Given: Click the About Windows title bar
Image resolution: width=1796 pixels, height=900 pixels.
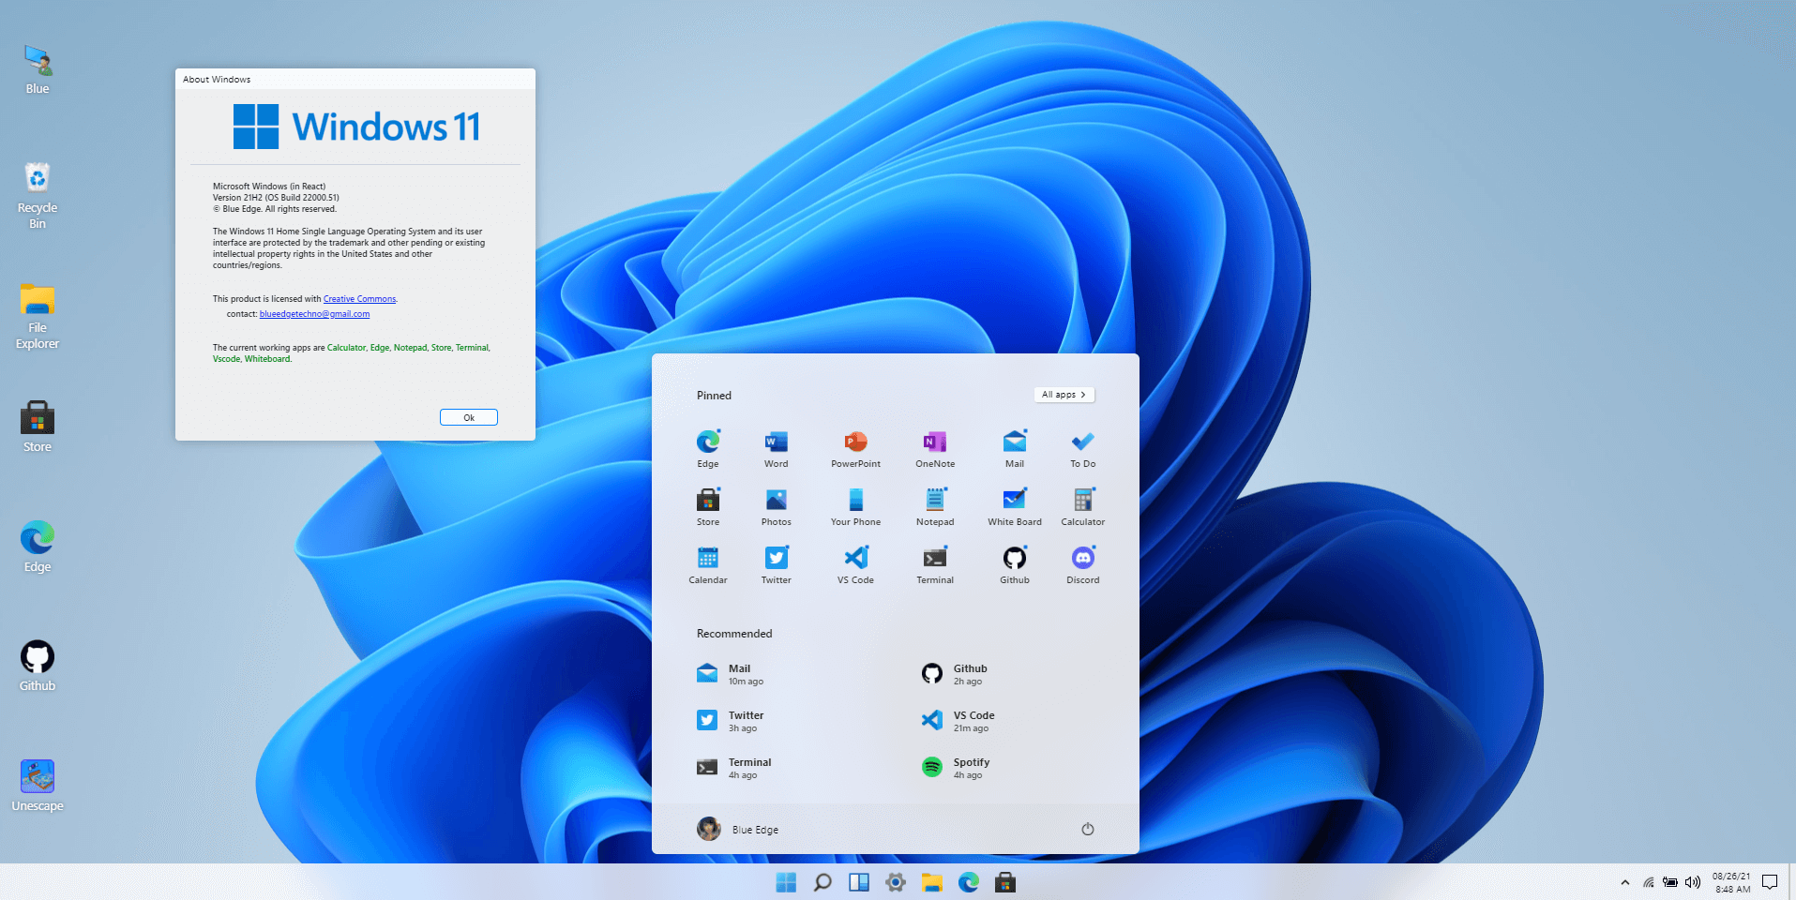Looking at the screenshot, I should coord(355,80).
